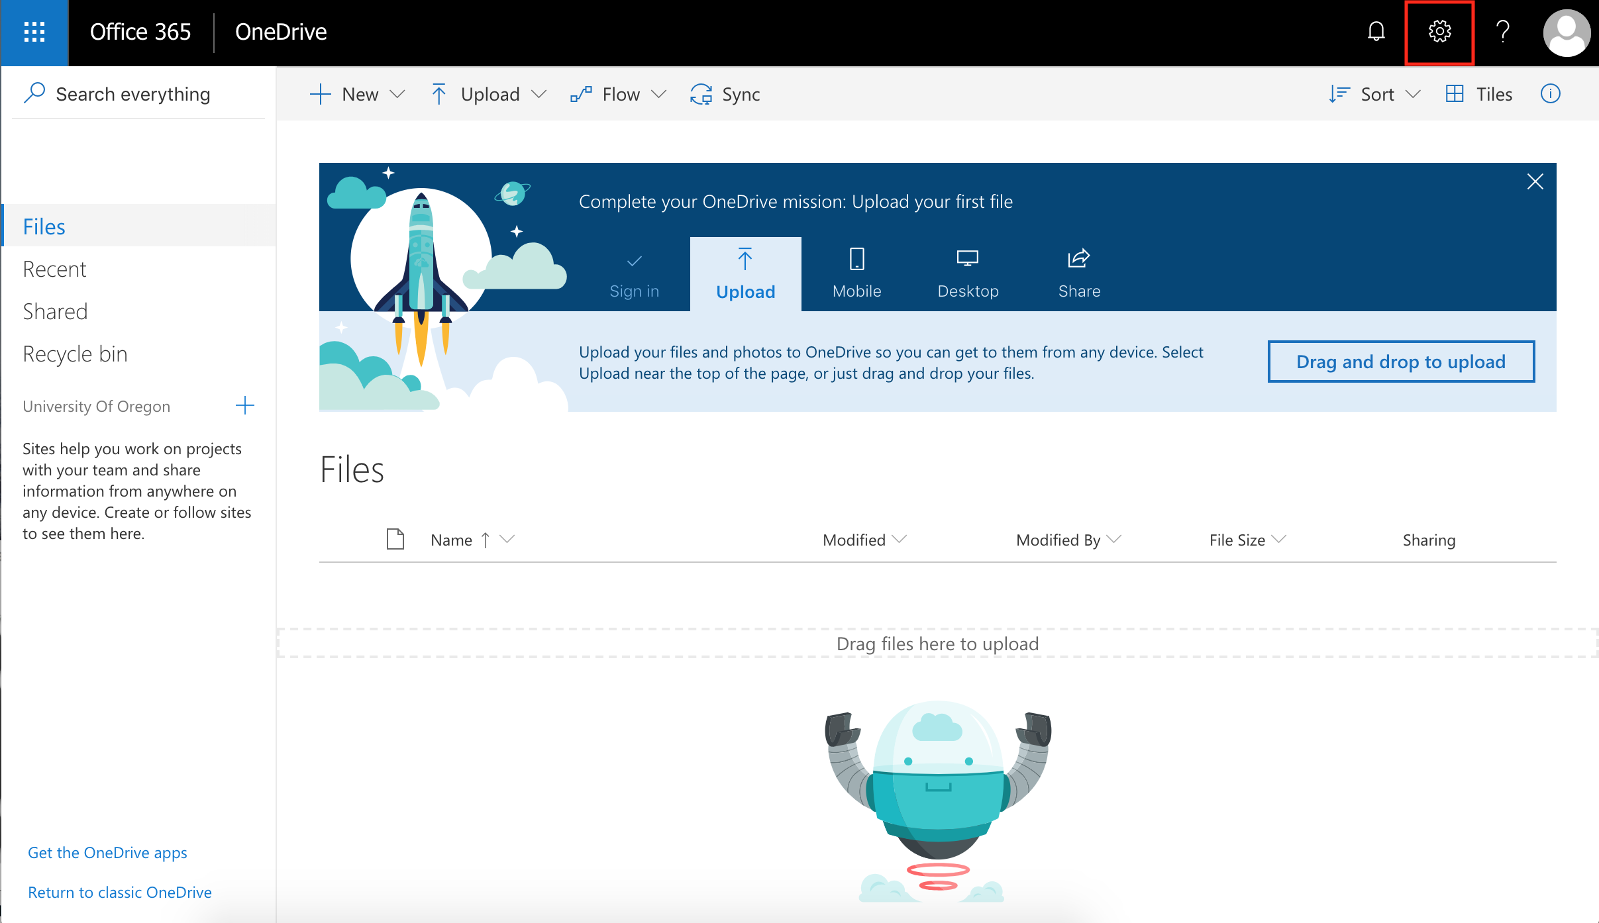Open the Modified column dropdown chevron
Image resolution: width=1599 pixels, height=923 pixels.
(x=900, y=540)
